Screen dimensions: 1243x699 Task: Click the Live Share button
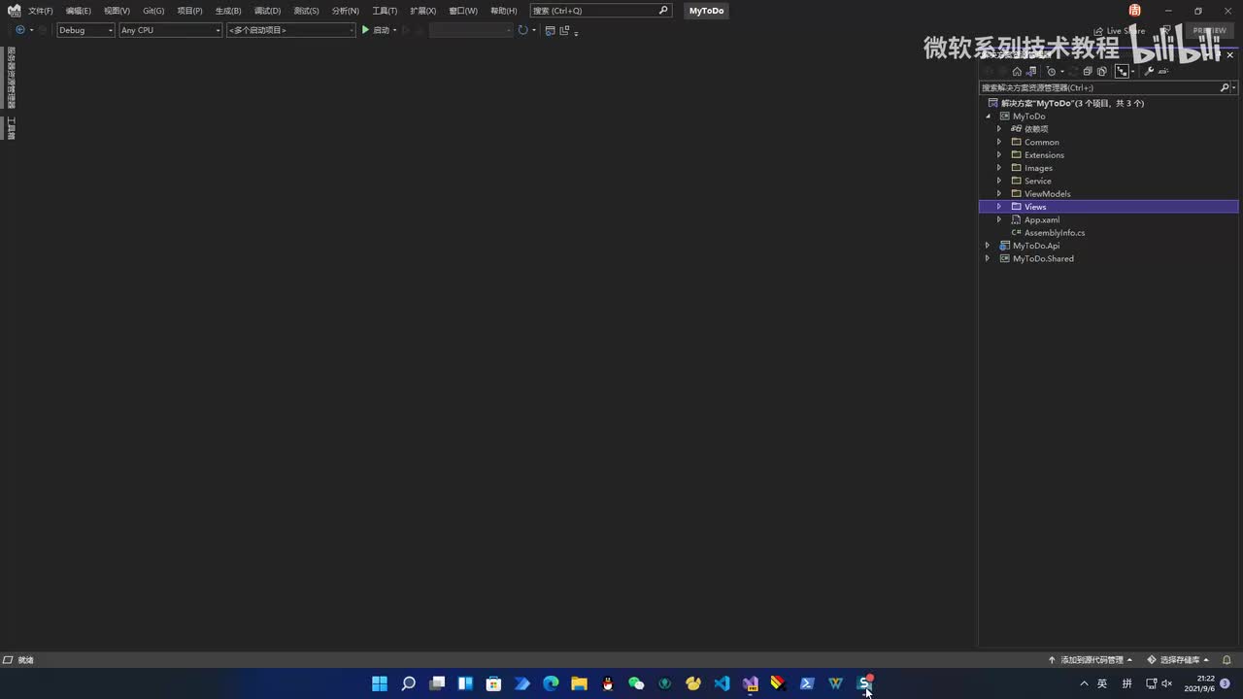(1120, 31)
